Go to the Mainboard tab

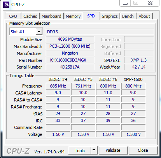pos(51,16)
